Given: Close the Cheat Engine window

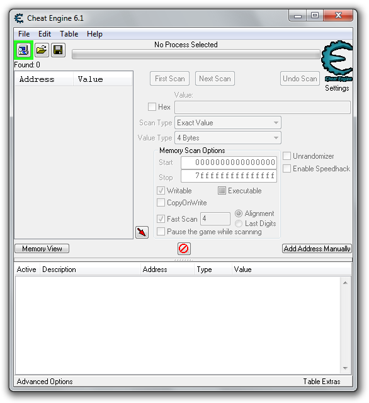Looking at the screenshot, I should pos(338,16).
